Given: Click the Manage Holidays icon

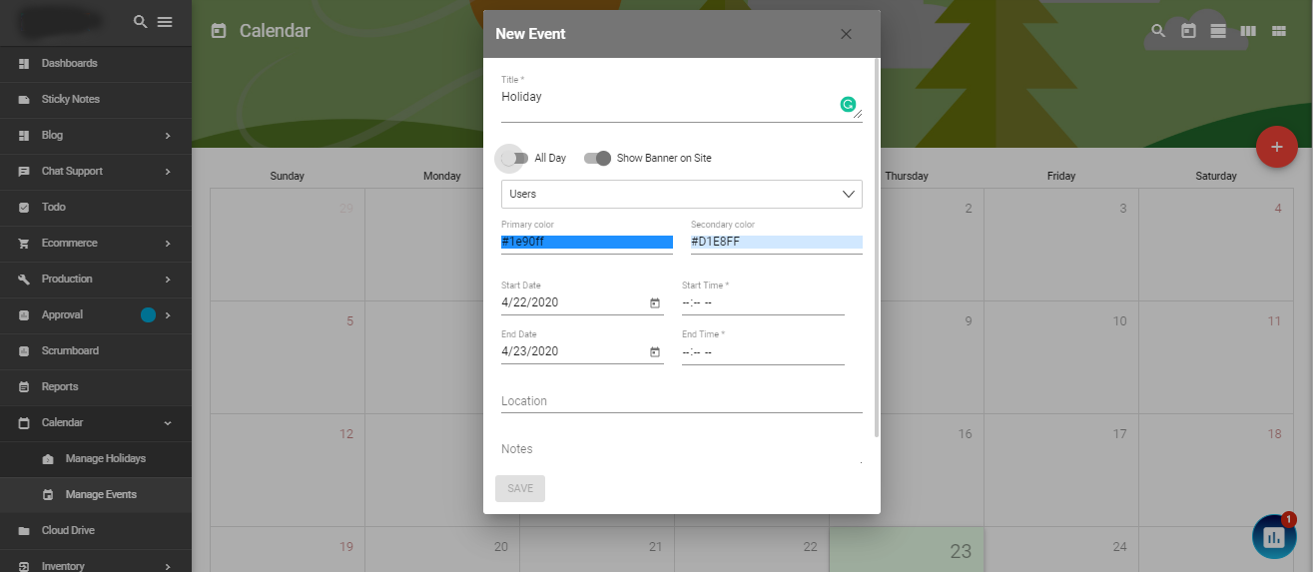Looking at the screenshot, I should [x=48, y=459].
